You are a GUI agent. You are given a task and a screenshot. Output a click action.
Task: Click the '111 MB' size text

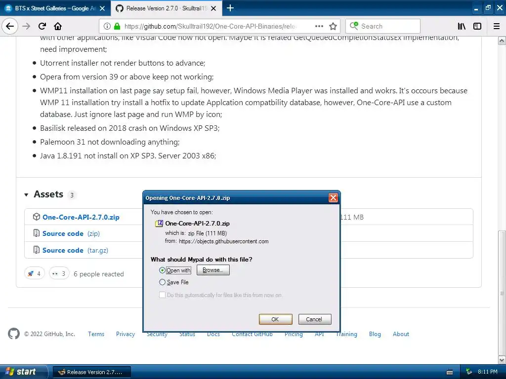(352, 217)
